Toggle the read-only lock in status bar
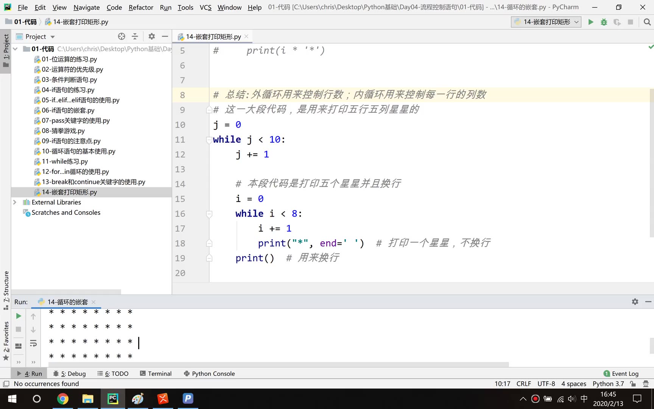The height and width of the screenshot is (409, 654). [x=633, y=384]
